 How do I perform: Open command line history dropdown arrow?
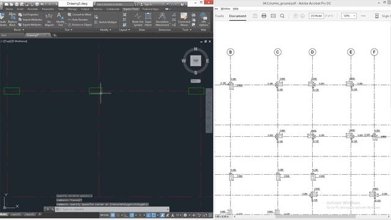click(x=167, y=209)
